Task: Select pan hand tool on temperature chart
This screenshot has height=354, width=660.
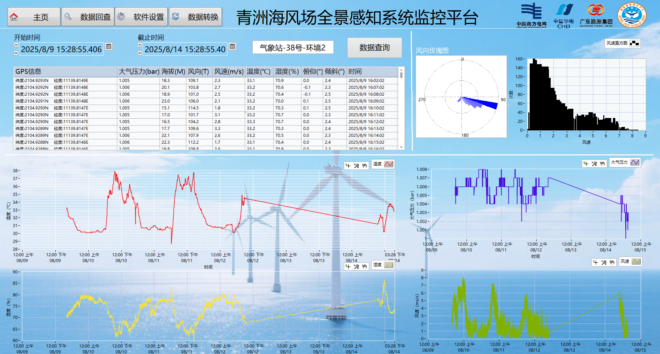Action: 365,166
